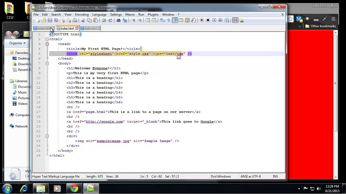Click the Paste clipboard icon

pos(96,20)
